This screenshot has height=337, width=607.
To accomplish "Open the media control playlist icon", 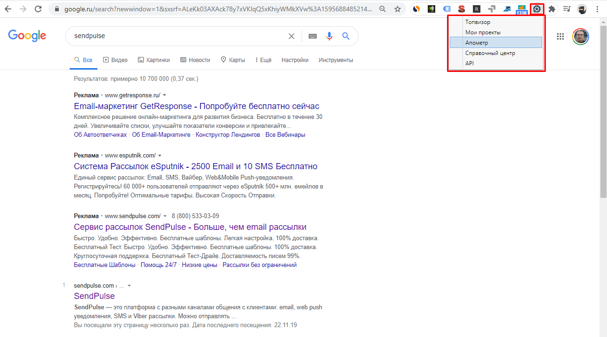I will 567,9.
